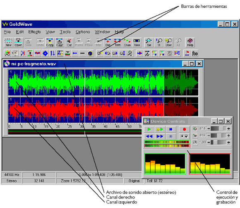Image resolution: width=240 pixels, height=208 pixels.
Task: Click the View toolbar button
Action: point(137,42)
